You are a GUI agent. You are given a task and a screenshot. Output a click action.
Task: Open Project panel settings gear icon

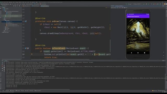click(x=19, y=6)
